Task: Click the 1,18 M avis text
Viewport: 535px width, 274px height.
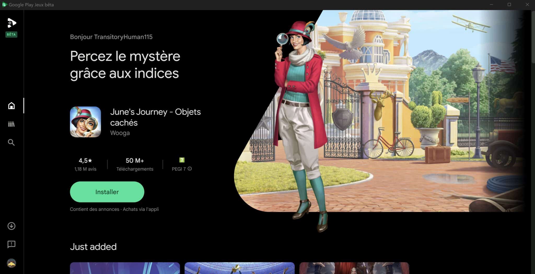Action: pos(85,169)
